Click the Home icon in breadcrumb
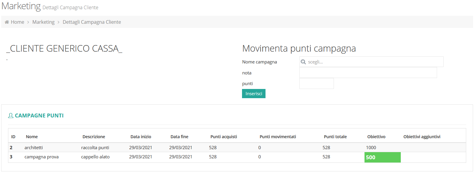The image size is (476, 172). pyautogui.click(x=7, y=22)
